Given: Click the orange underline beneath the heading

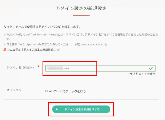Looking at the screenshot, I should (x=81, y=15).
